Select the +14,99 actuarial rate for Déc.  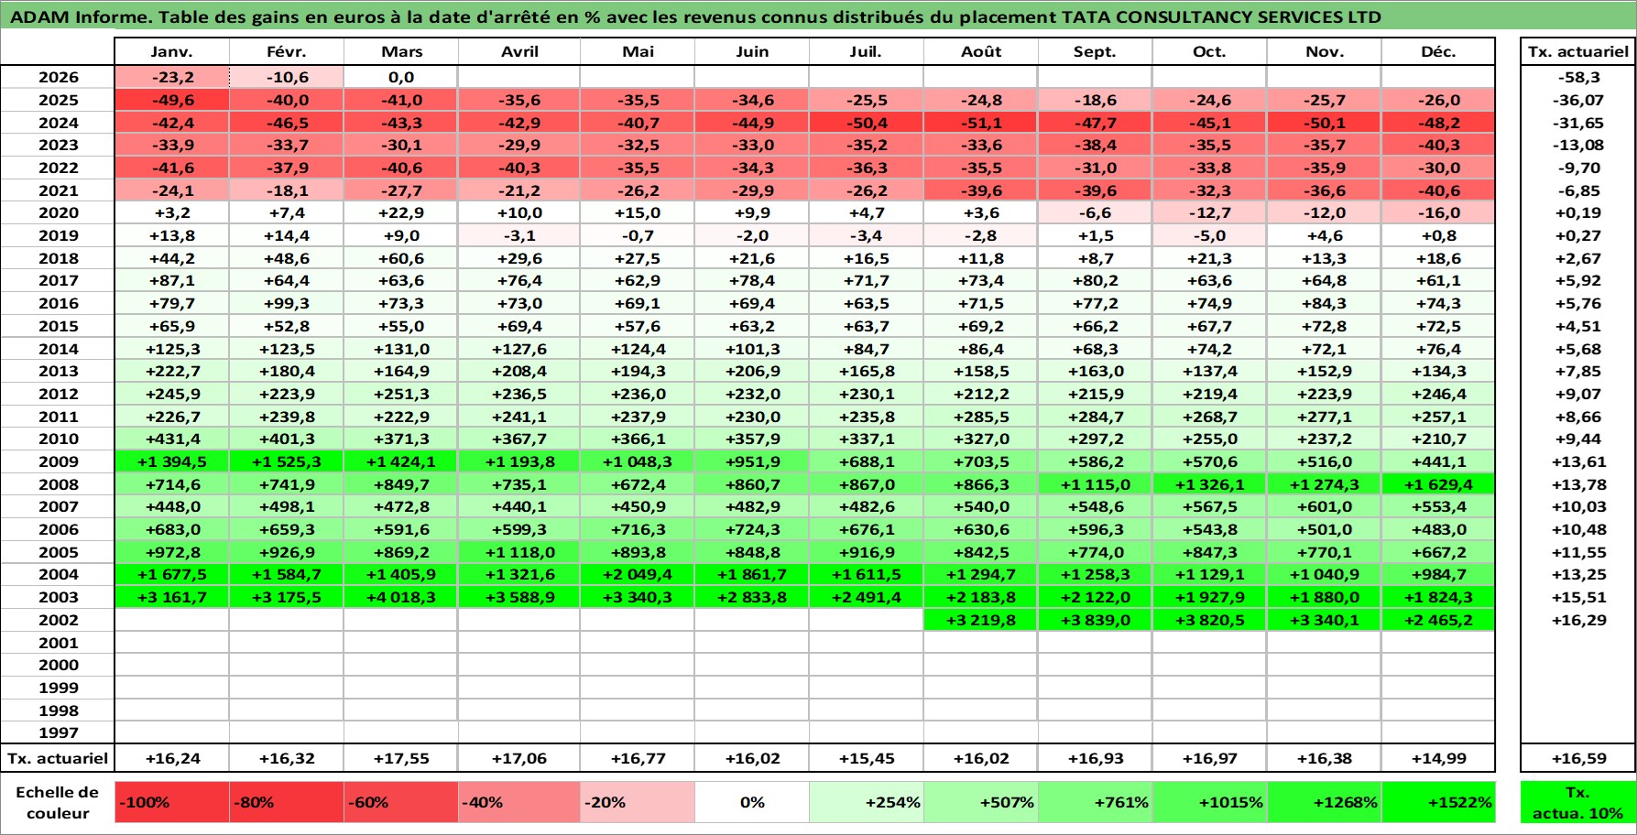[x=1438, y=758]
